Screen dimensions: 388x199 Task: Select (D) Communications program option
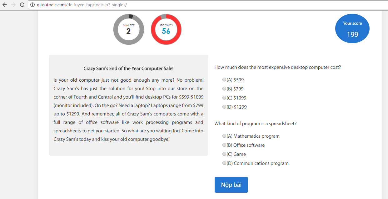coord(224,163)
